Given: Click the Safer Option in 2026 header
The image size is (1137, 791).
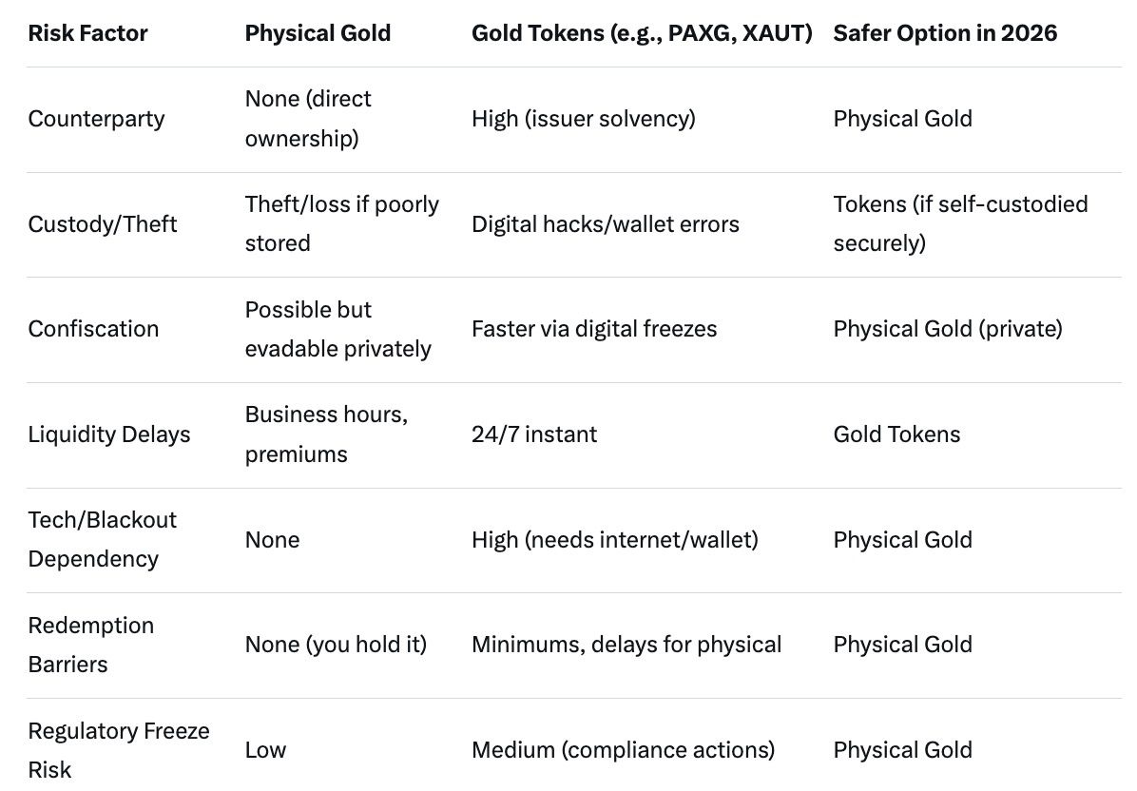Looking at the screenshot, I should [x=945, y=33].
